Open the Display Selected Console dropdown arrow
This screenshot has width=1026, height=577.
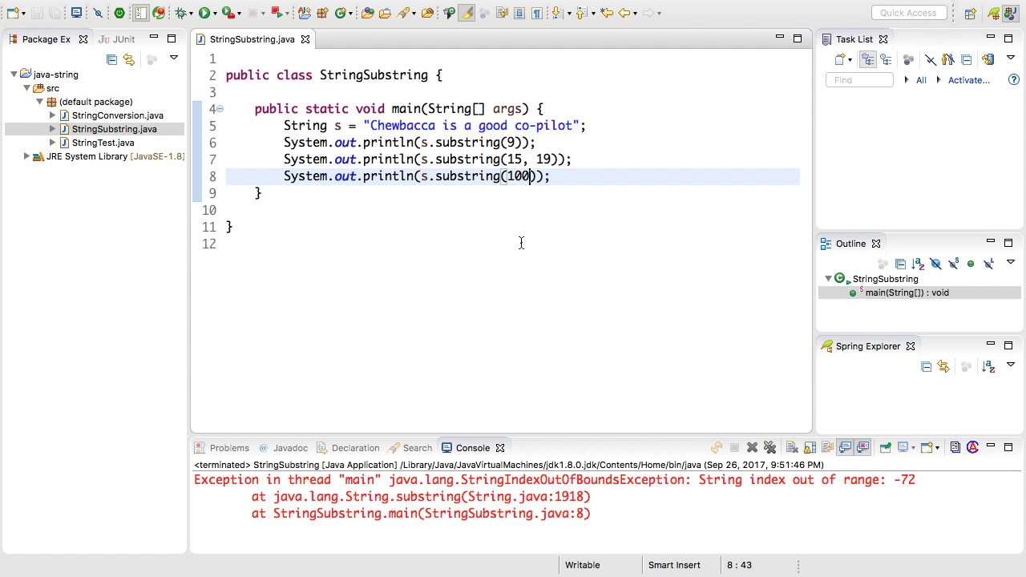tap(913, 448)
